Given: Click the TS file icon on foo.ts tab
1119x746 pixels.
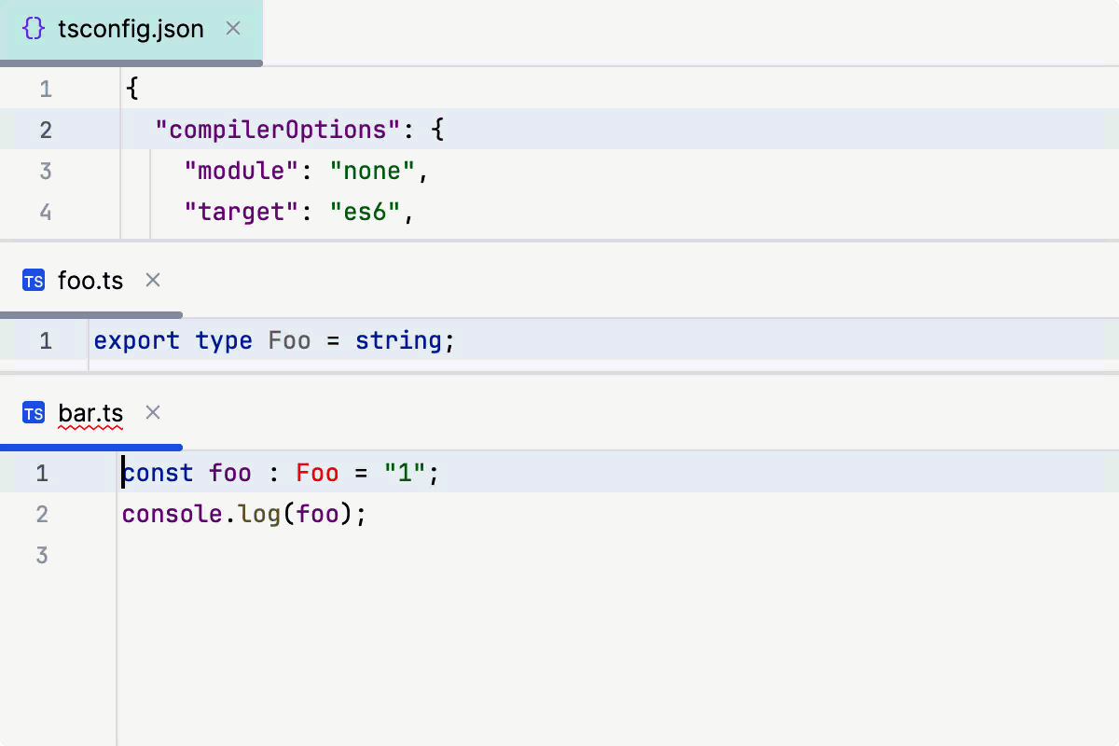Looking at the screenshot, I should tap(33, 280).
